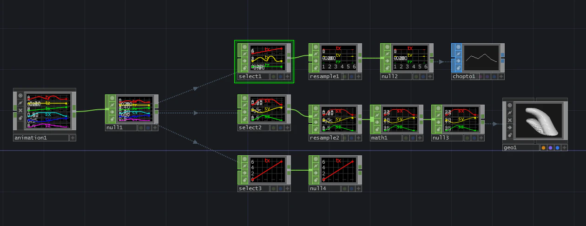
Task: Select the null2 name label
Action: pyautogui.click(x=396, y=76)
